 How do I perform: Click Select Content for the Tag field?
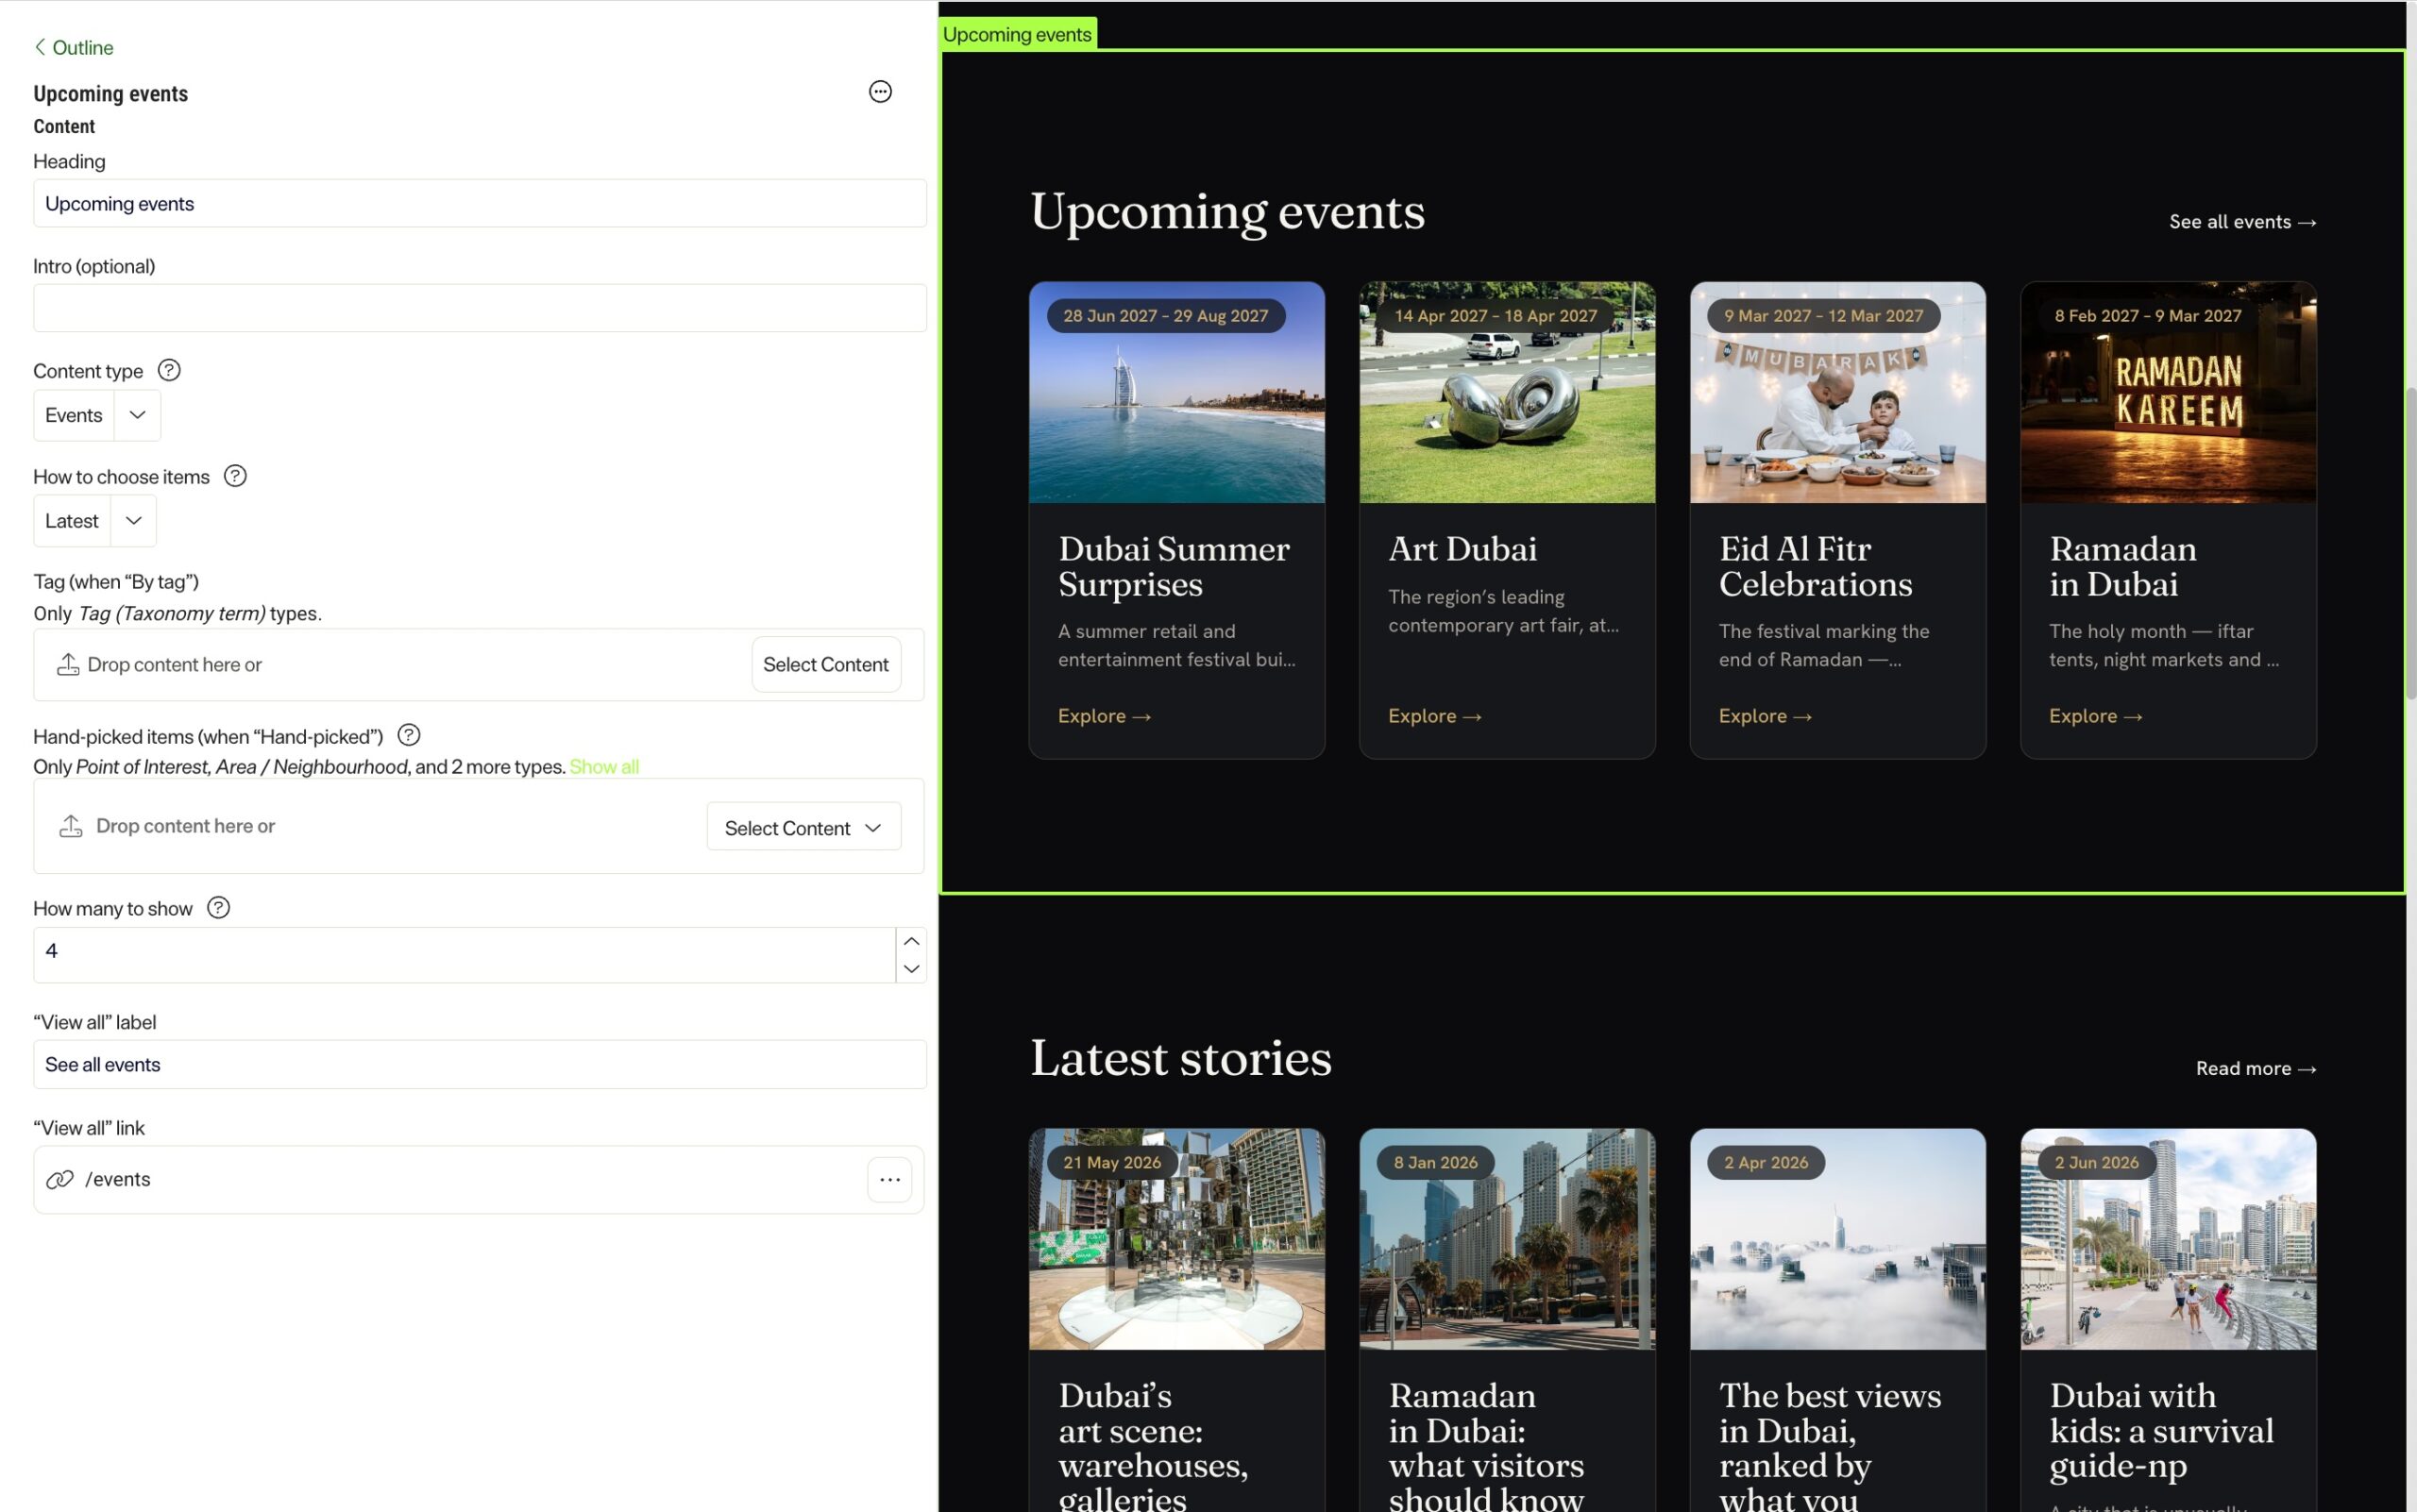825,664
